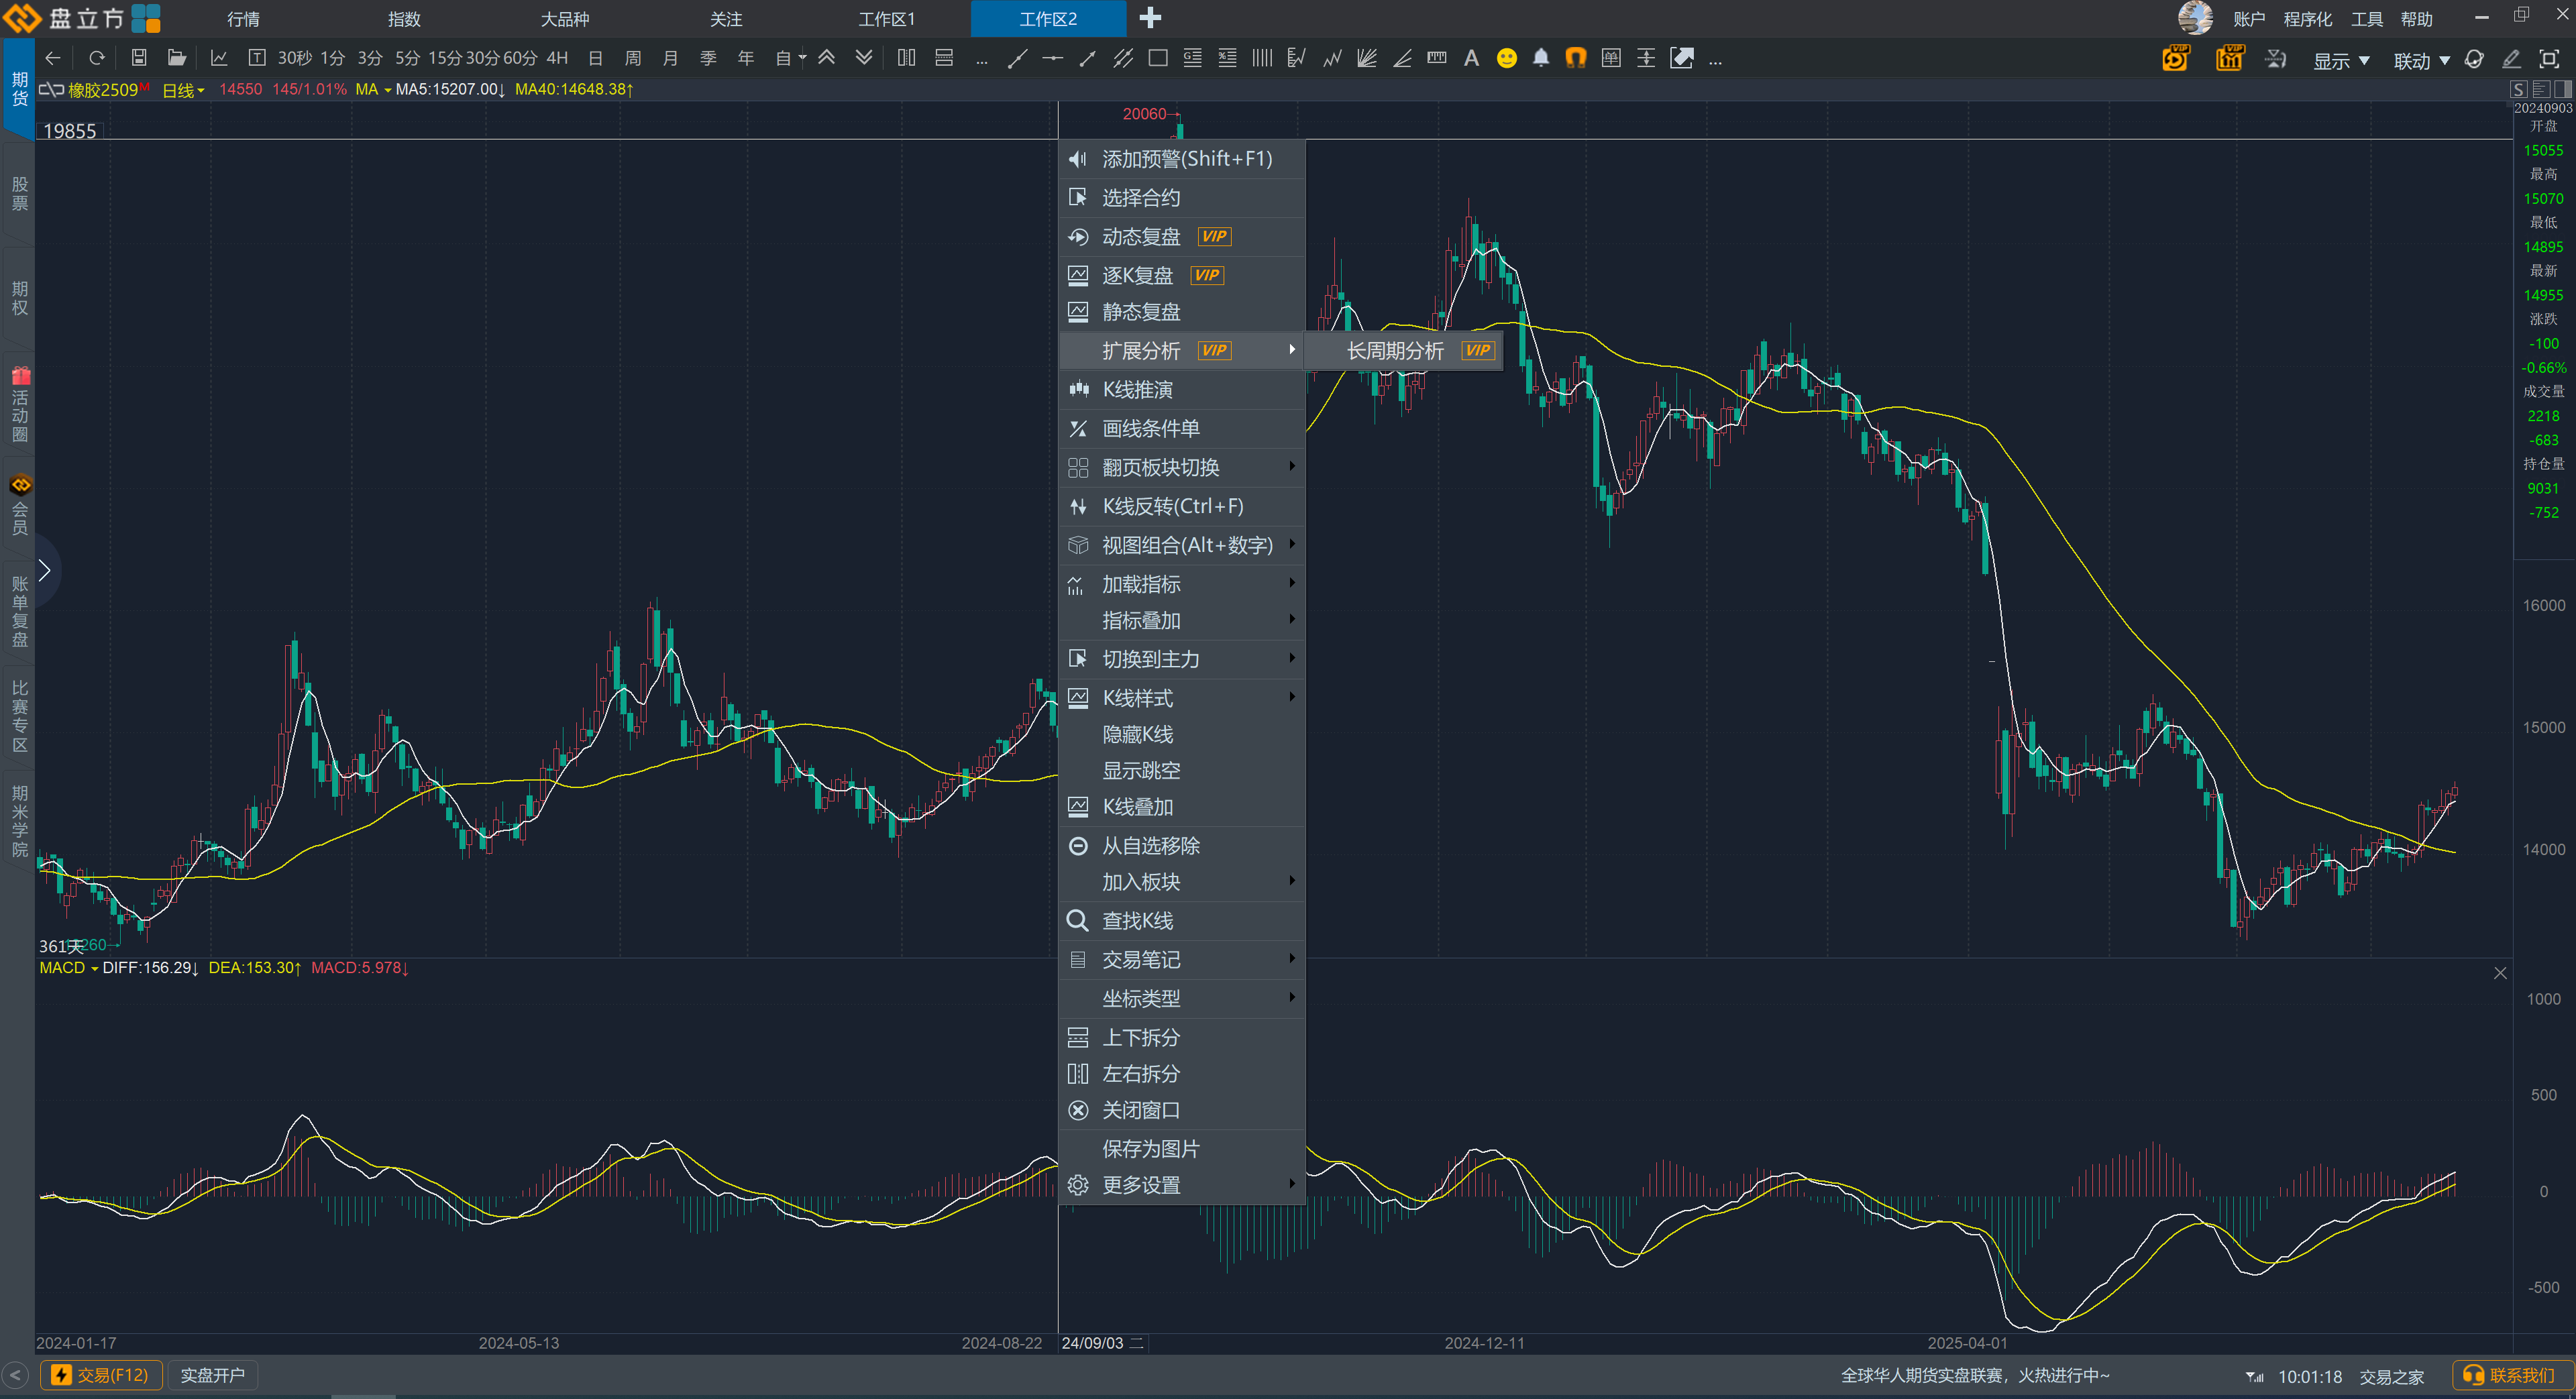
Task: Switch to the 周 weekly timeframe
Action: pos(632,58)
